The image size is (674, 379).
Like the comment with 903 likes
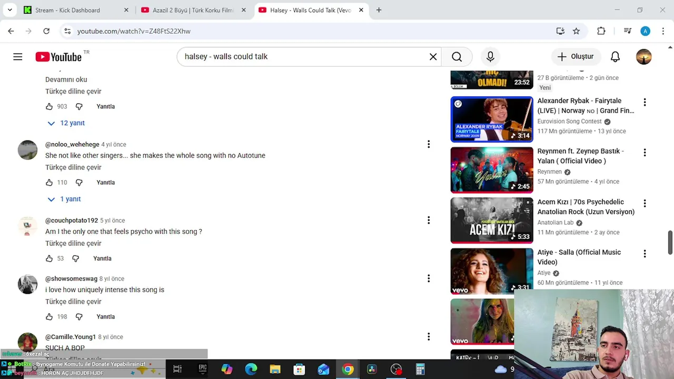pyautogui.click(x=49, y=106)
